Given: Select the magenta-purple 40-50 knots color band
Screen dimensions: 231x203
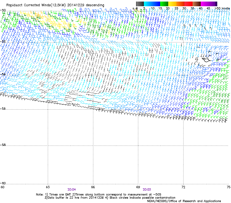Looking at the screenshot, I should (209, 4).
